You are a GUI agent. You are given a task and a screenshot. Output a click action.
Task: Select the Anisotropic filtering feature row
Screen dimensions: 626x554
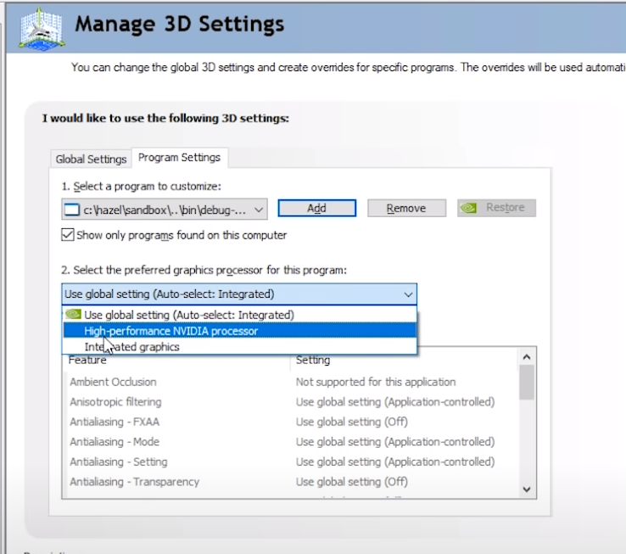click(x=291, y=402)
